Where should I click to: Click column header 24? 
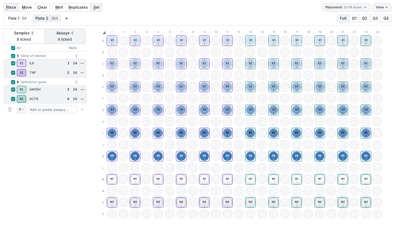[377, 32]
